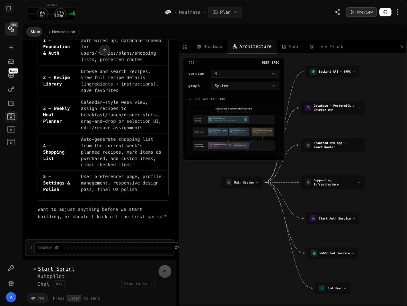The height and width of the screenshot is (306, 407).
Task: Open the gift box icon in sidebar
Action: [x=11, y=283]
